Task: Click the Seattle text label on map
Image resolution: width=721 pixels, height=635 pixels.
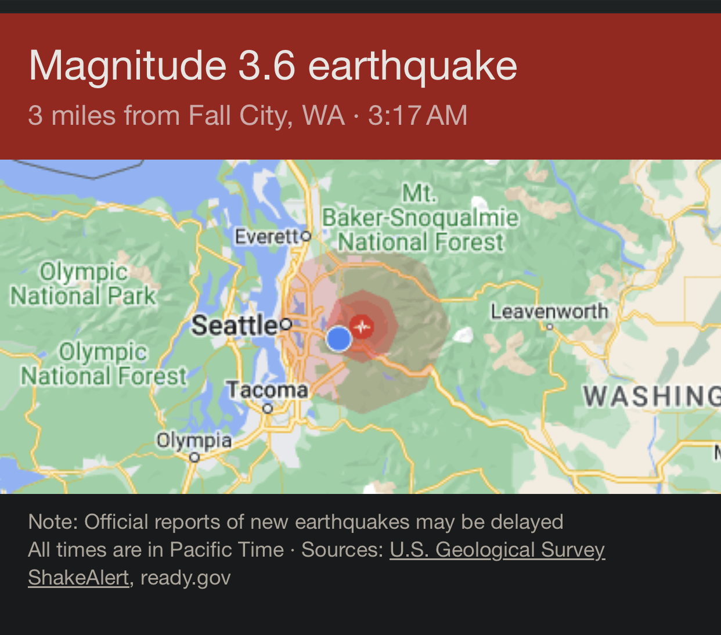Action: (x=235, y=325)
